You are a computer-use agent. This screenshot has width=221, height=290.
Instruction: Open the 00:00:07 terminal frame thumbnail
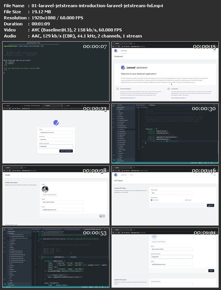click(x=56, y=71)
